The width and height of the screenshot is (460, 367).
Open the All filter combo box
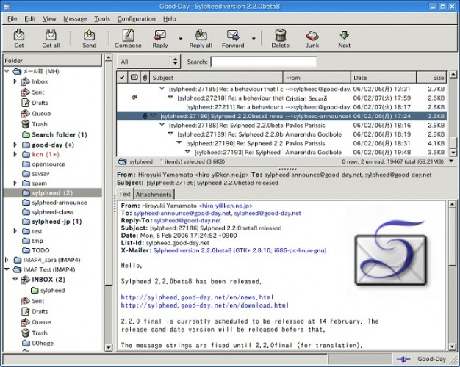pos(148,62)
